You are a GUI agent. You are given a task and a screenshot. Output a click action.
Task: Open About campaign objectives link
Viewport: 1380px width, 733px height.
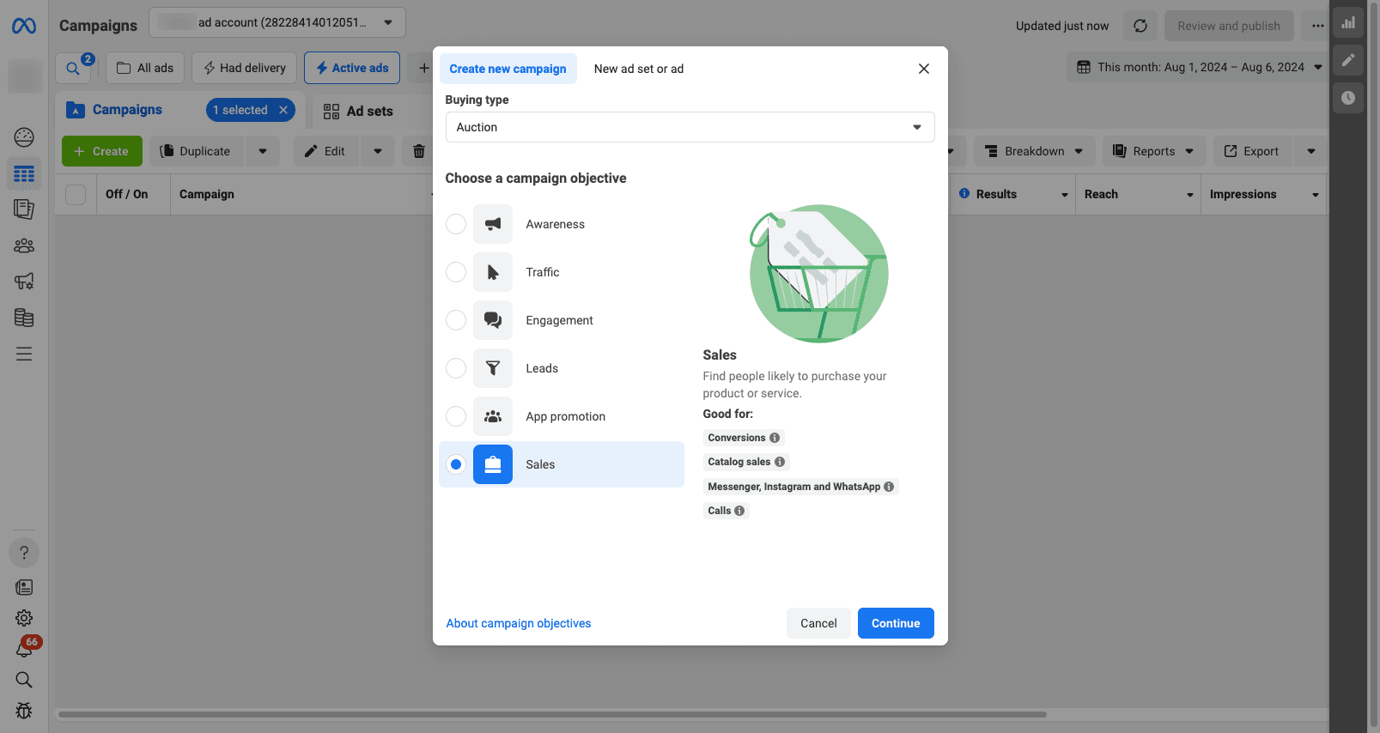(519, 623)
